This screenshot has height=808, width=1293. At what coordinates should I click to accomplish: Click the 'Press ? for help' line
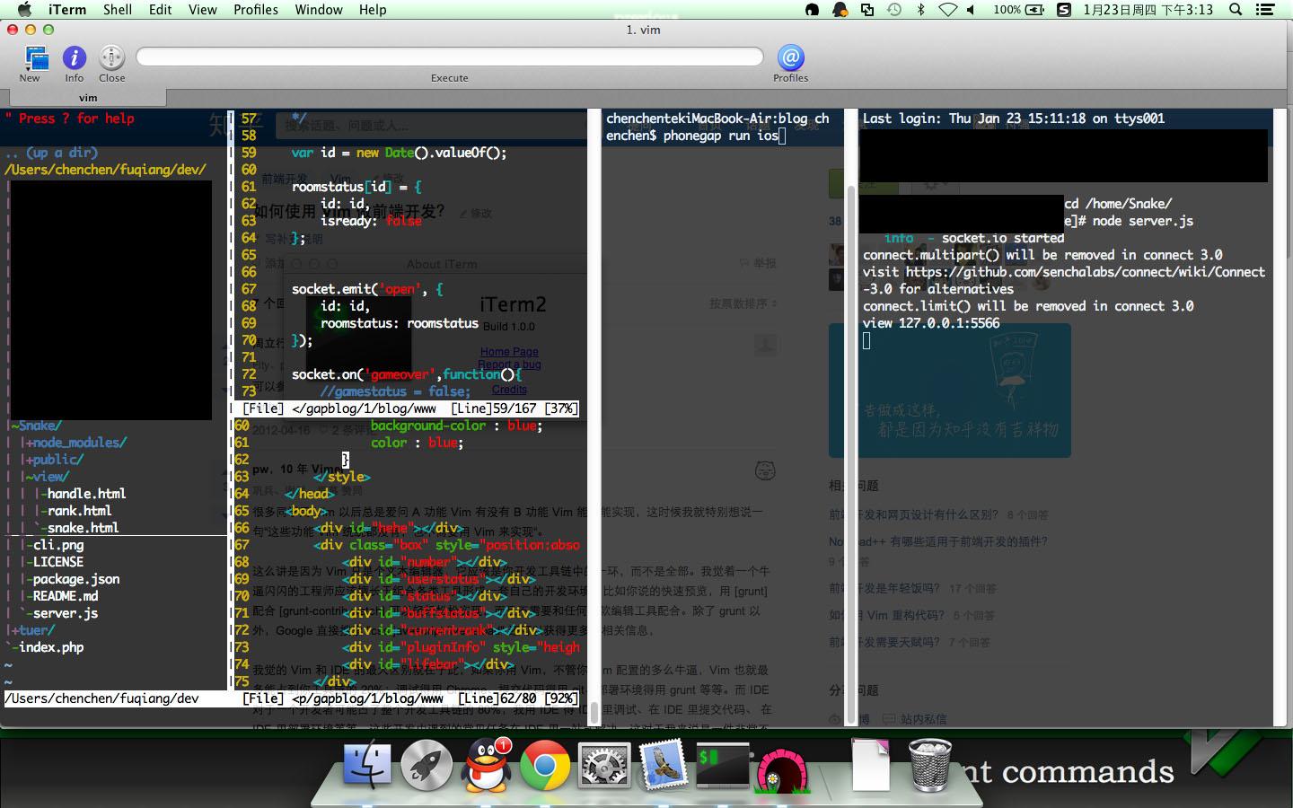click(x=69, y=119)
